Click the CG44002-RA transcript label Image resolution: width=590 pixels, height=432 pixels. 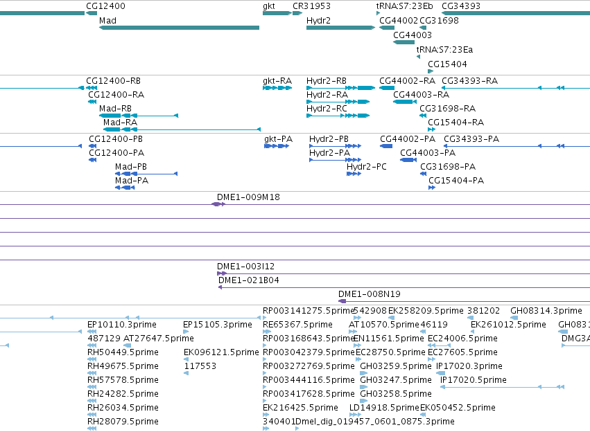click(x=407, y=81)
